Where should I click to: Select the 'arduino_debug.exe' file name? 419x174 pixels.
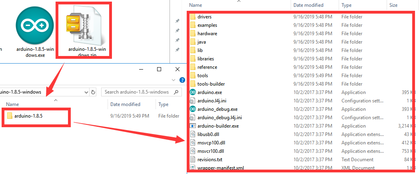(217, 109)
